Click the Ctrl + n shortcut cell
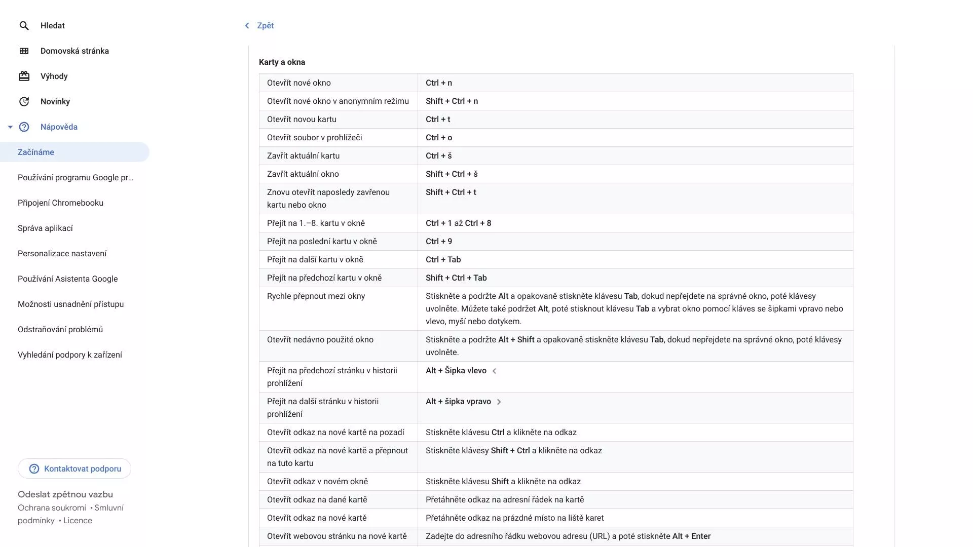Viewport: 973px width, 547px height. (x=635, y=83)
